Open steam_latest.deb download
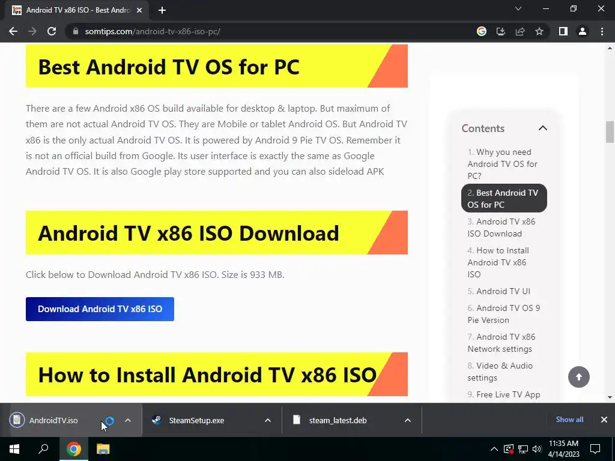Viewport: 615px width, 461px height. [338, 420]
